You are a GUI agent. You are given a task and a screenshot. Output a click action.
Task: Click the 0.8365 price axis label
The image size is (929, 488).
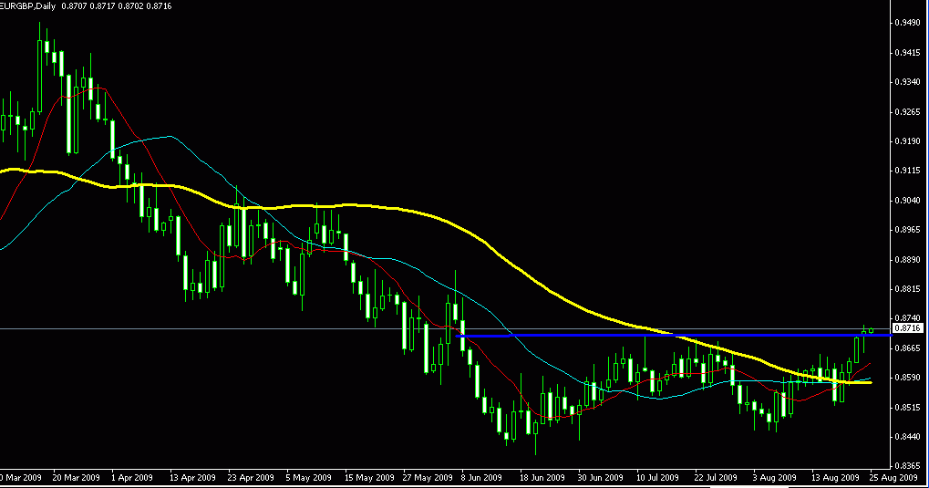pyautogui.click(x=908, y=466)
